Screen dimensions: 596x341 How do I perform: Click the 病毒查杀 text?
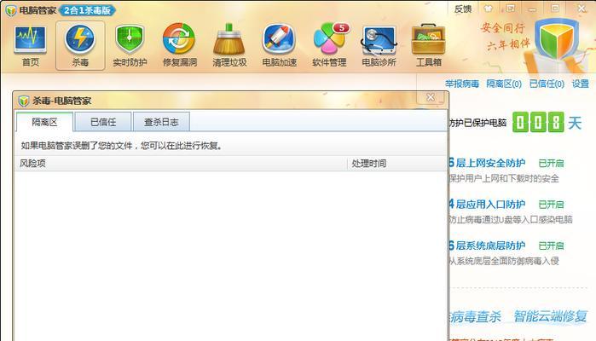[475, 316]
